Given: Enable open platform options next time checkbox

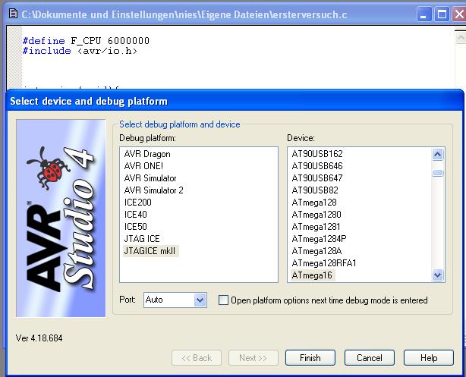Looking at the screenshot, I should click(x=223, y=300).
